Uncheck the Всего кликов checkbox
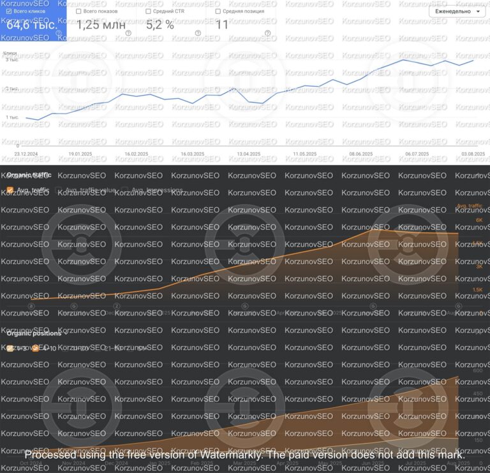Image resolution: width=490 pixels, height=473 pixels. [x=9, y=11]
